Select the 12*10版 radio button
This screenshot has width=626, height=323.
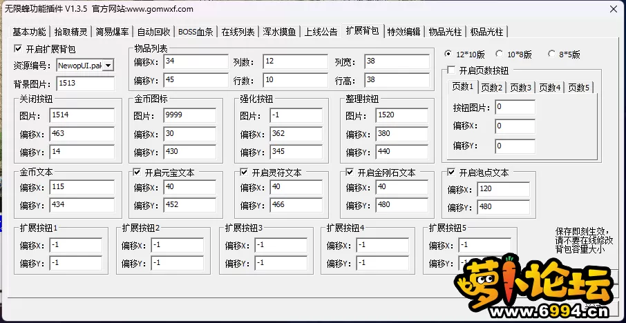448,53
